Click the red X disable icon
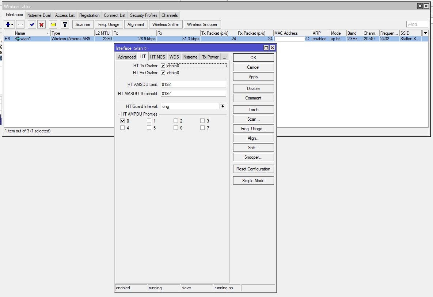Viewport: 433px width, 297px height. (x=42, y=25)
